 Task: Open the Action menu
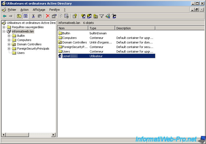point(24,10)
